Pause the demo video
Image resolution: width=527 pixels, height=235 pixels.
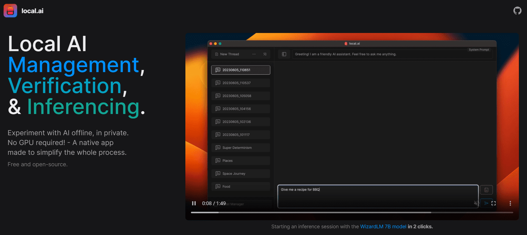pos(194,203)
